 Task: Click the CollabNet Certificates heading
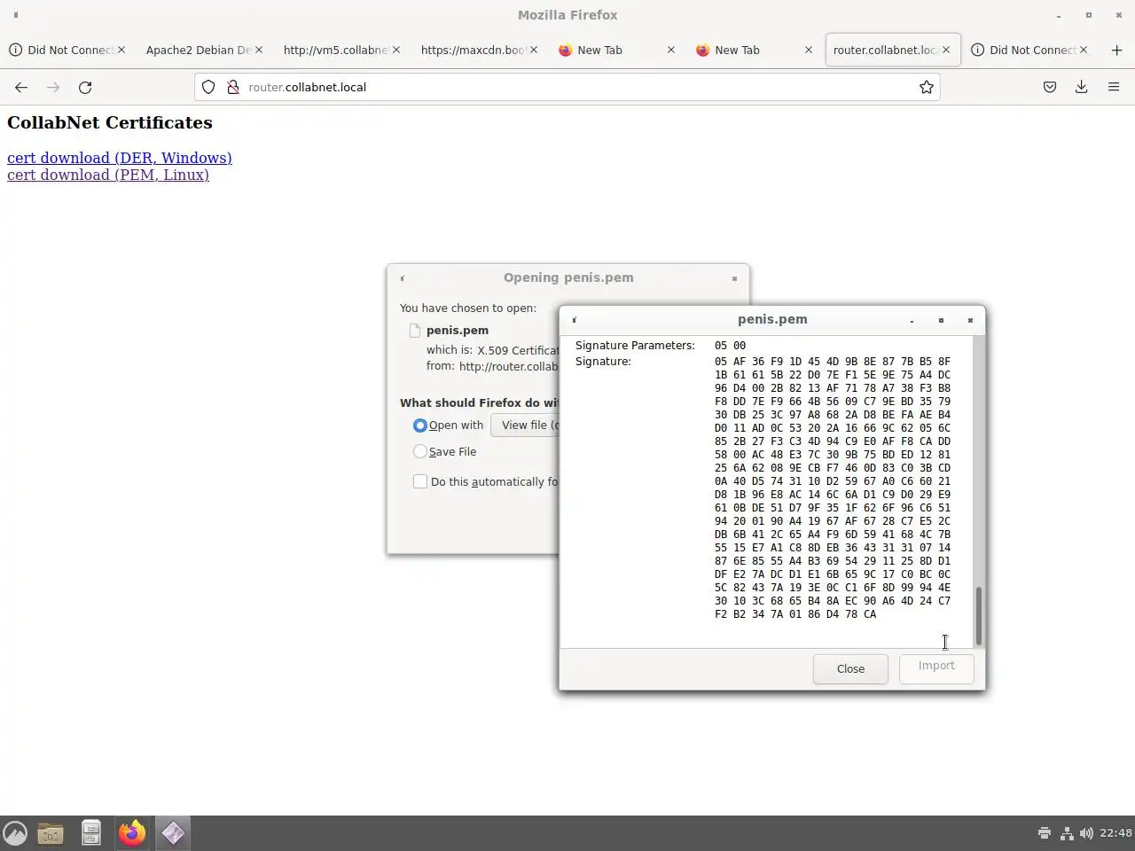tap(110, 122)
